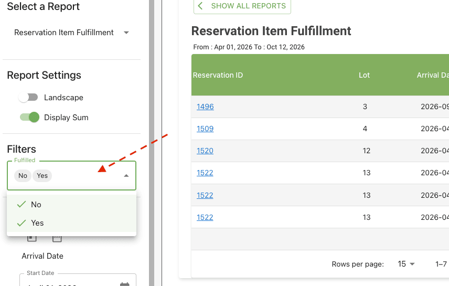Sort by Reservation ID column header
Image resolution: width=449 pixels, height=286 pixels.
pos(218,75)
